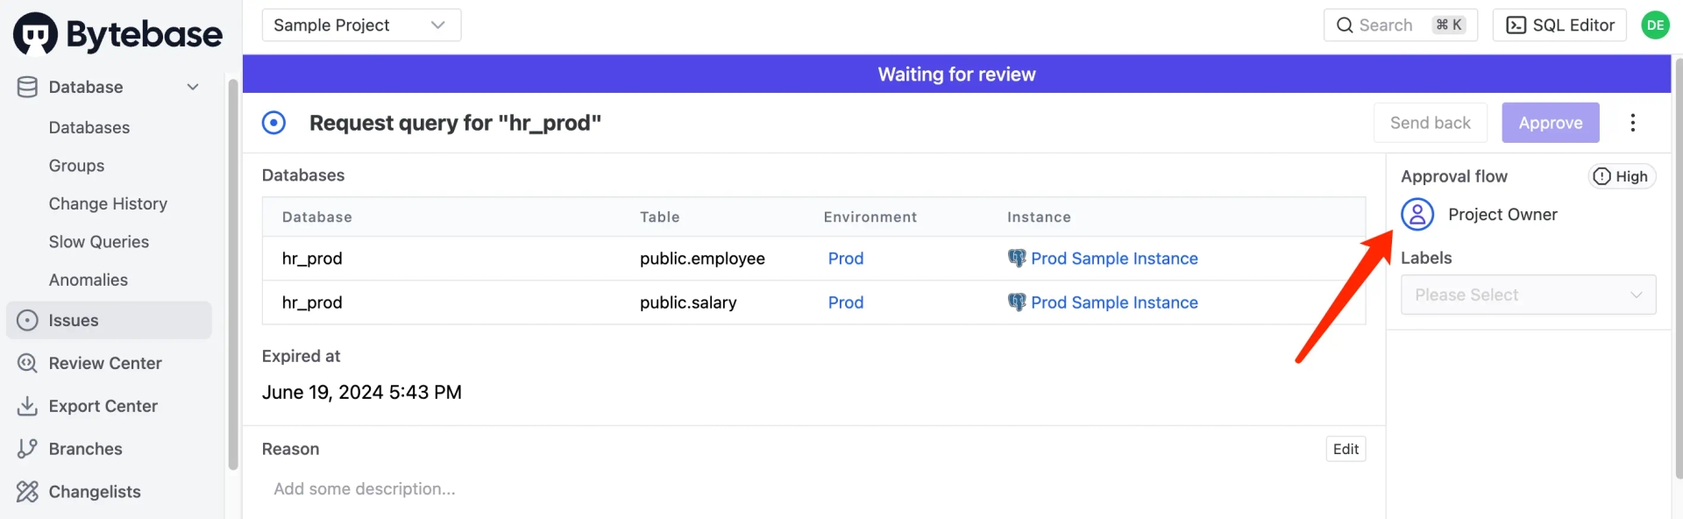Click Prod link in public.employee row

pos(846,259)
